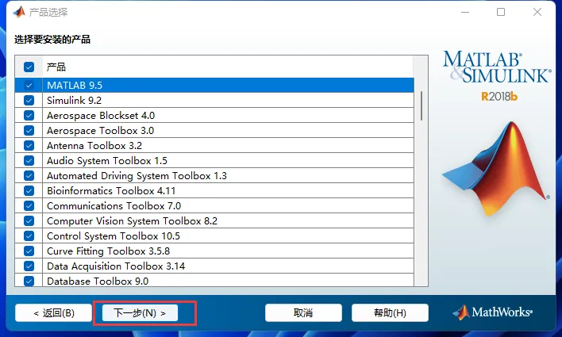
Task: Select the Curve Fitting Toolbox 3.5.8 row text
Action: click(x=108, y=251)
